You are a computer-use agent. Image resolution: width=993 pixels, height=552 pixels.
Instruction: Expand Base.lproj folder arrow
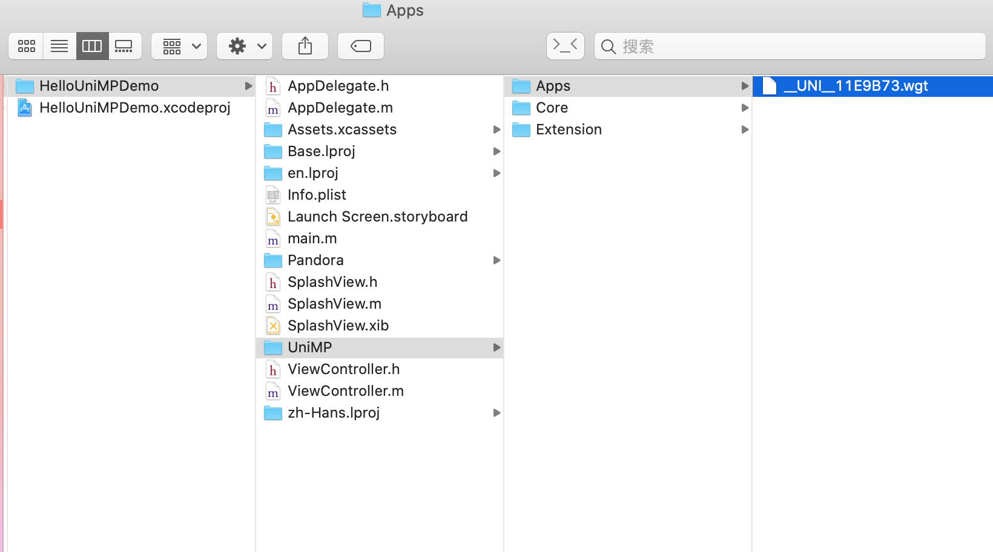coord(496,151)
